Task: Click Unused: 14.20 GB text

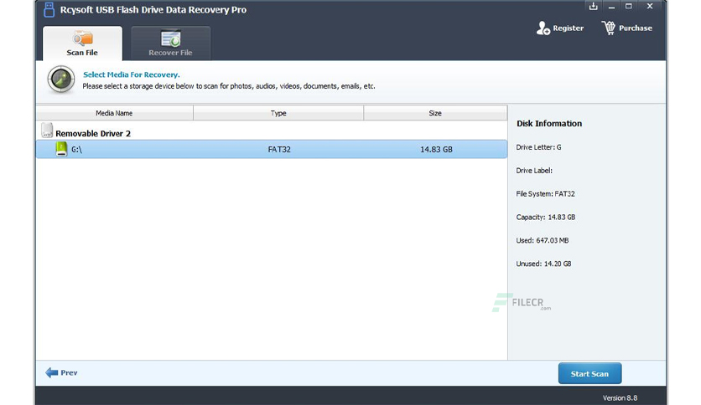Action: click(x=543, y=264)
